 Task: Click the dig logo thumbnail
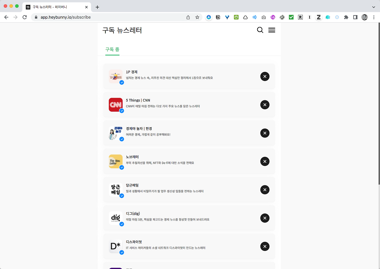pos(116,218)
